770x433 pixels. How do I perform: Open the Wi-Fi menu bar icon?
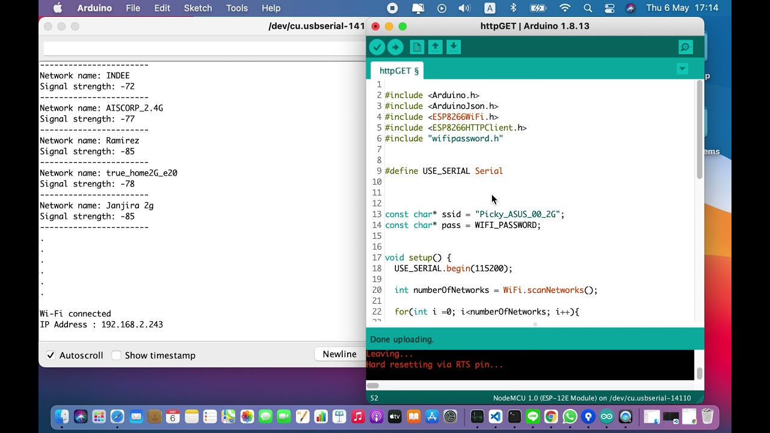click(564, 8)
